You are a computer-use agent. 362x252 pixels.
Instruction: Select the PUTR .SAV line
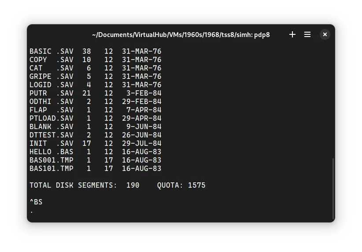tap(52, 93)
